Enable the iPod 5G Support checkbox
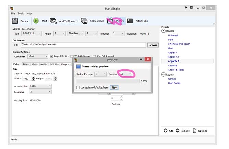Viewport: 229px width, 149px height. point(94,56)
